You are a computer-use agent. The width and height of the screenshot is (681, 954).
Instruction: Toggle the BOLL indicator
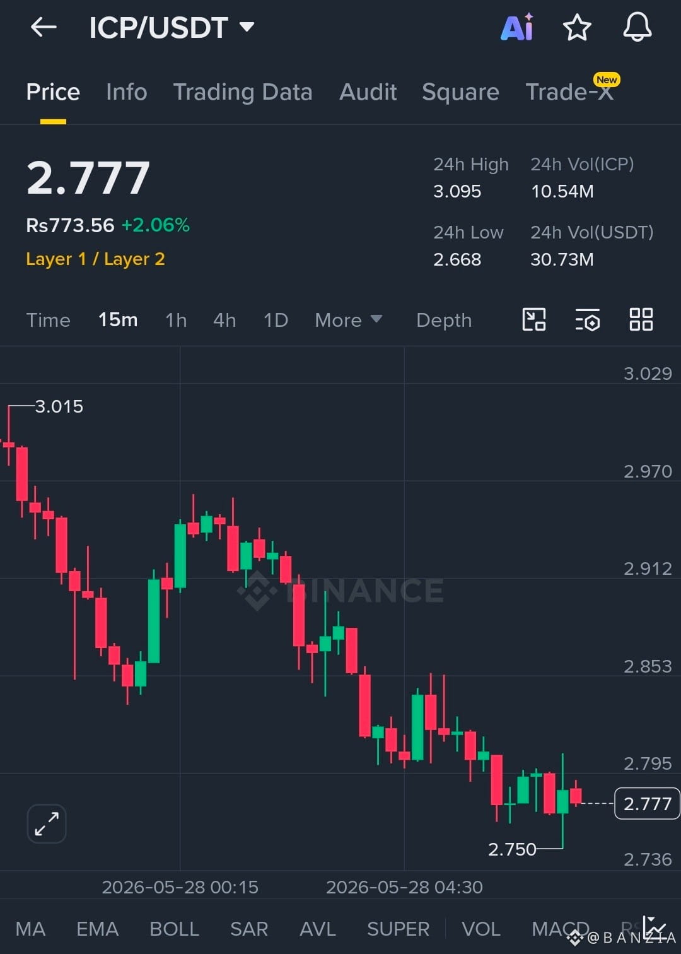point(174,929)
